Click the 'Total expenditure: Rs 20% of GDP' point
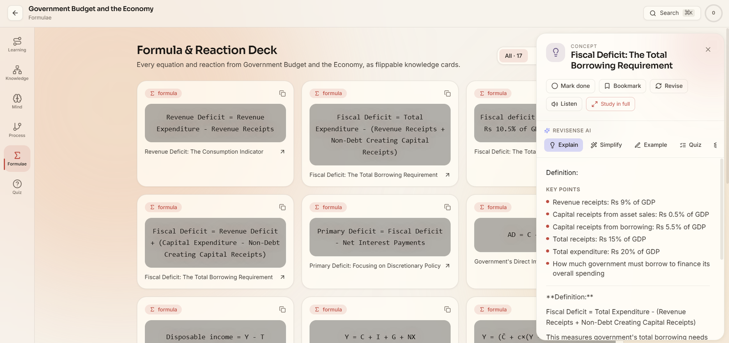729x343 pixels. [x=606, y=251]
